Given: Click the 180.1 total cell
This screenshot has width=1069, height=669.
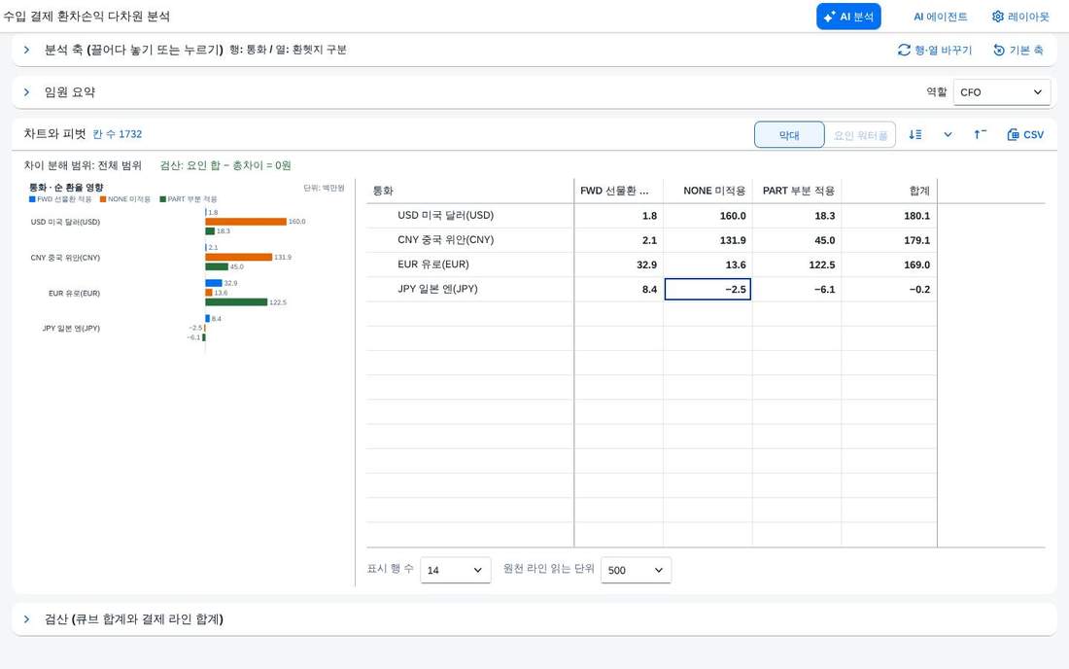Looking at the screenshot, I should coord(889,216).
